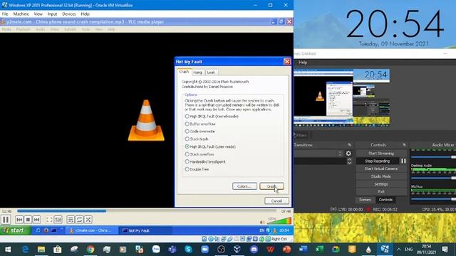This screenshot has height=256, width=456.
Task: Open the OBS Help menu
Action: [x=303, y=63]
